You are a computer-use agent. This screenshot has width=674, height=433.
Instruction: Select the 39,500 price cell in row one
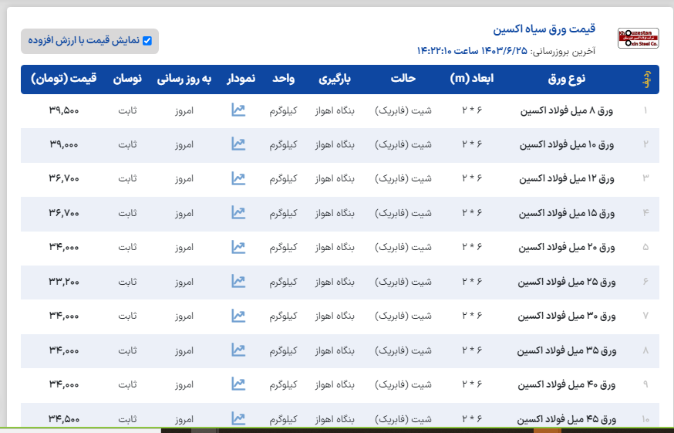tap(64, 110)
